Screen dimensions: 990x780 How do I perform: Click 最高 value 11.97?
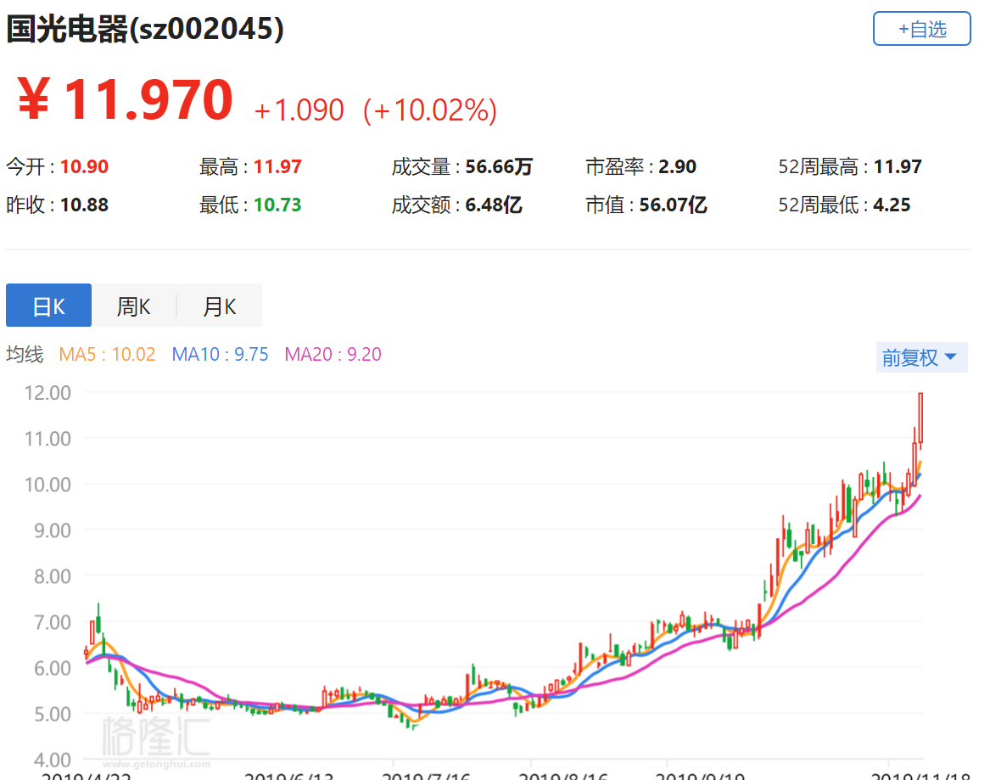pos(277,166)
